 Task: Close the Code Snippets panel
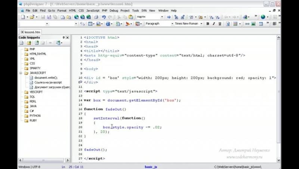point(67,37)
